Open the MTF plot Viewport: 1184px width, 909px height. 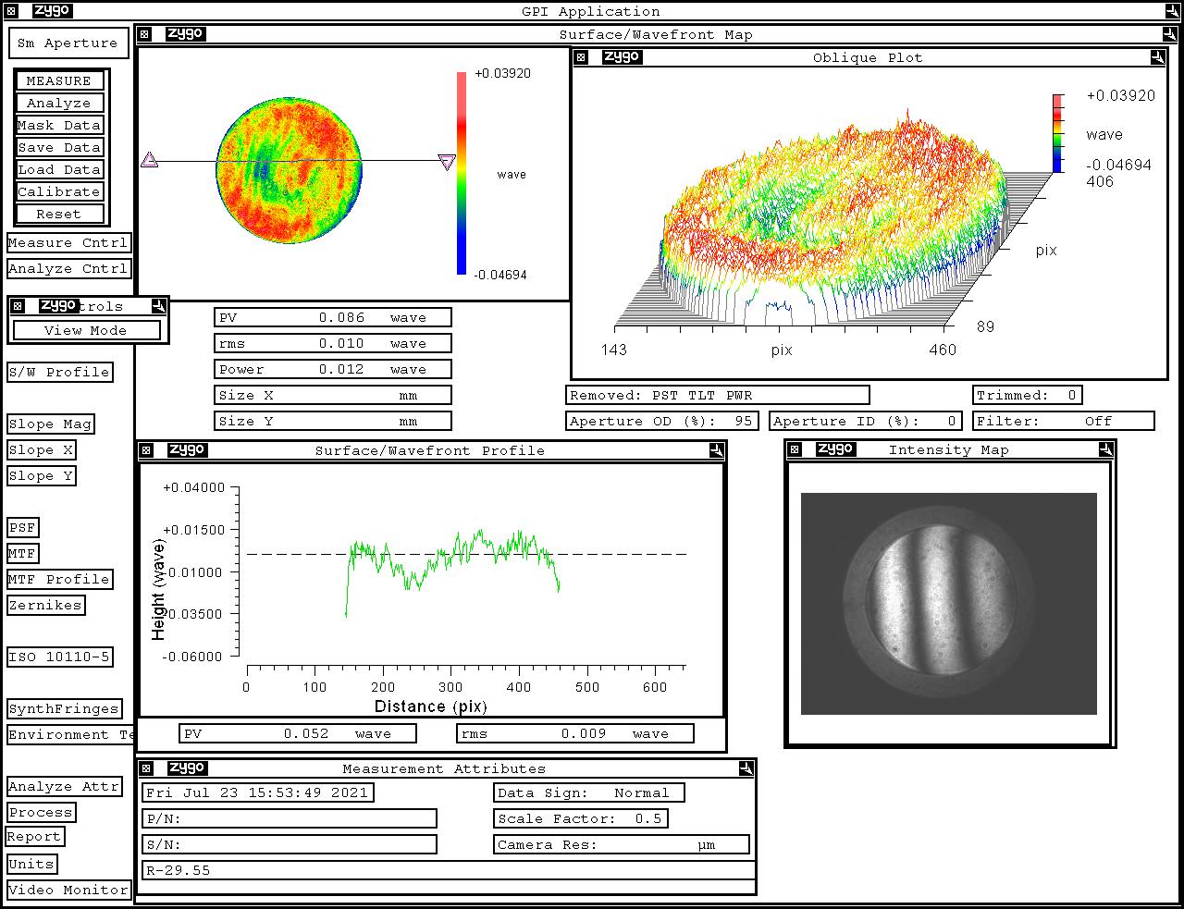pos(23,553)
